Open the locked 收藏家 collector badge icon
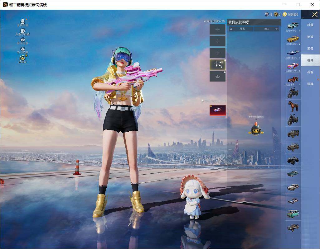 (23, 59)
